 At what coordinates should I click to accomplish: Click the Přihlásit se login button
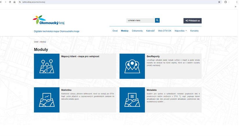[x=192, y=21]
